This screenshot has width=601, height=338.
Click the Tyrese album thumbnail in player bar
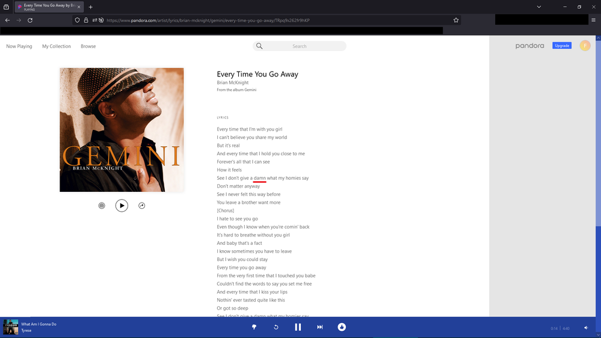tap(11, 327)
